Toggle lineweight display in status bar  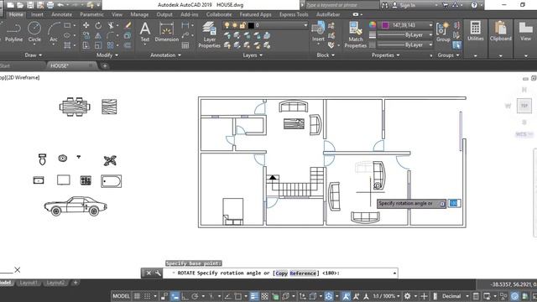tap(254, 296)
